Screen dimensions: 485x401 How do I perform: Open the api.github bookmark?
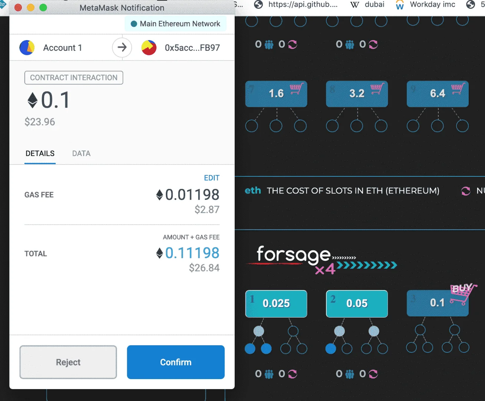click(x=296, y=5)
